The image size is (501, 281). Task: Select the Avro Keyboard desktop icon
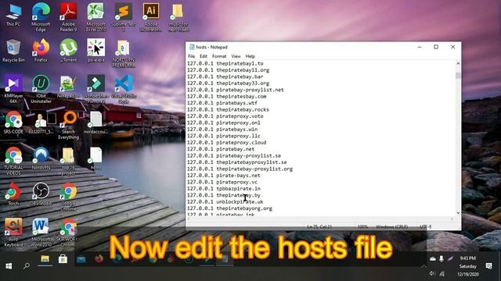(x=13, y=233)
